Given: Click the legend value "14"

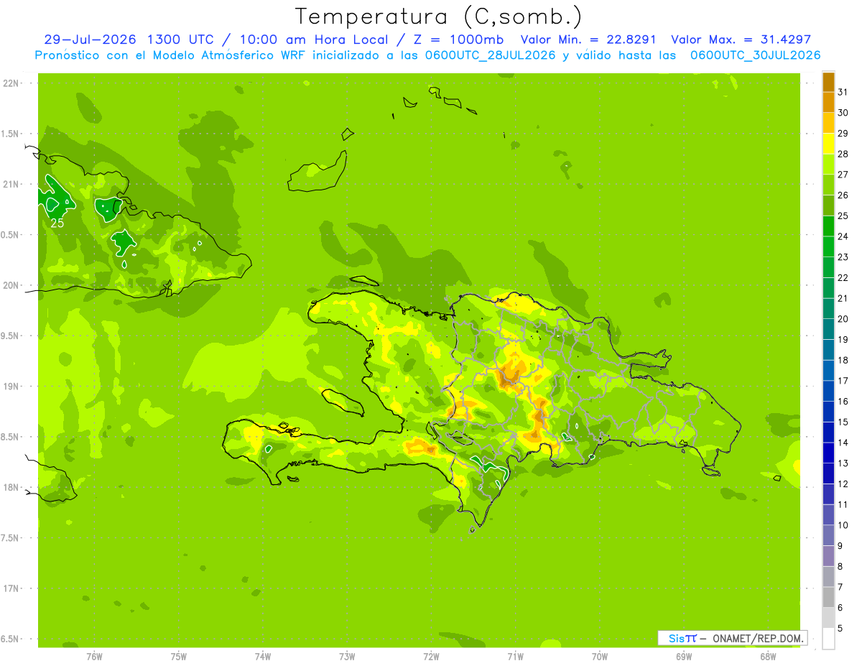Looking at the screenshot, I should (x=843, y=443).
